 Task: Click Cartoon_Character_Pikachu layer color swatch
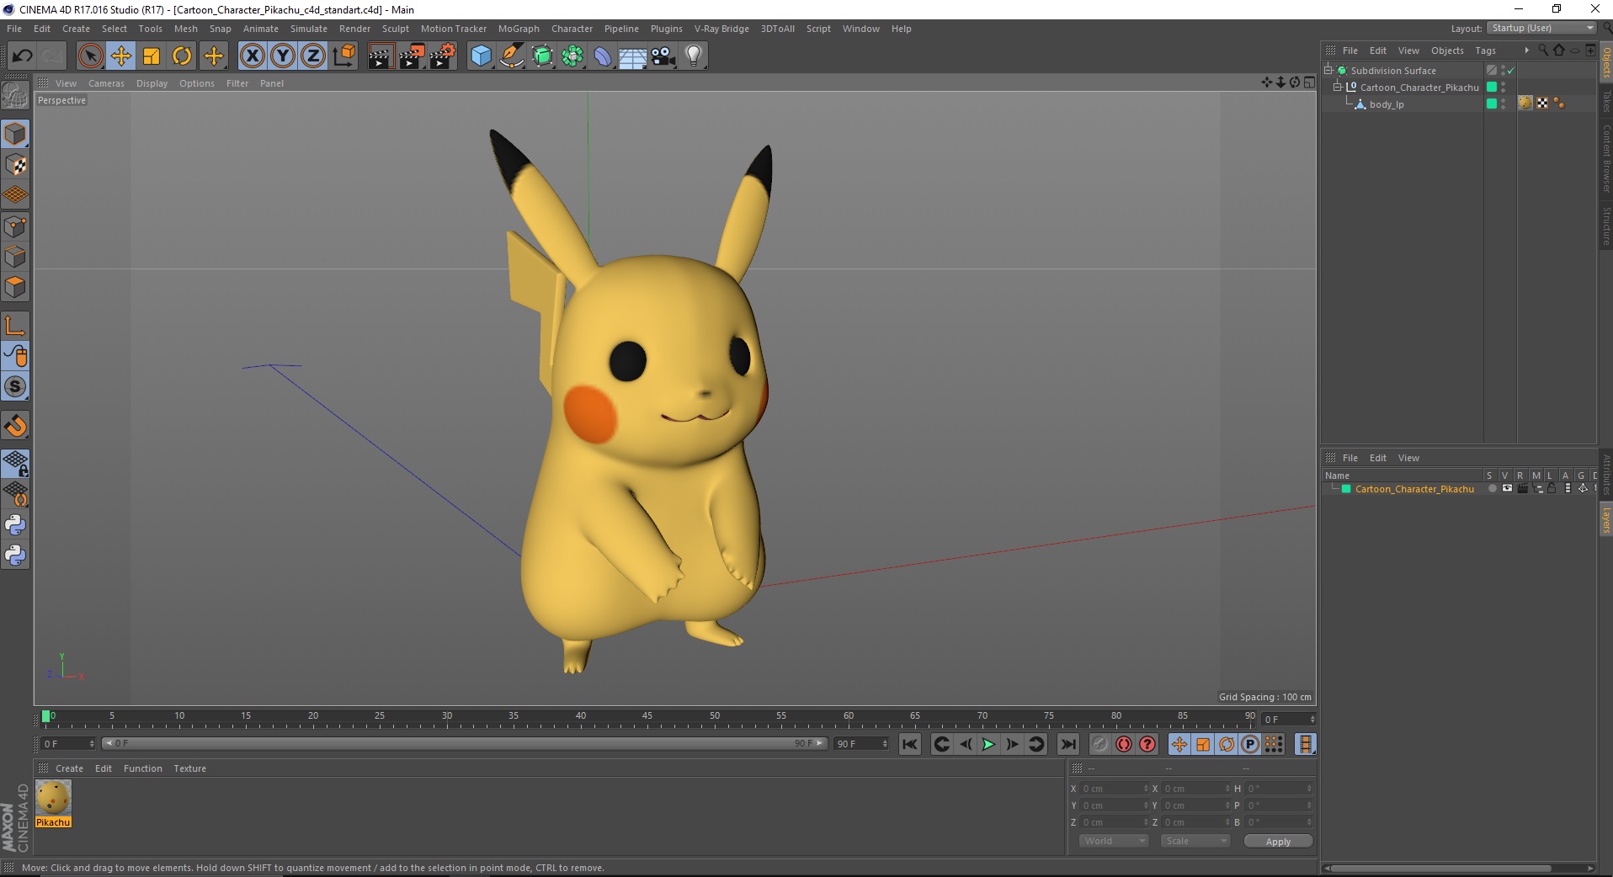(x=1346, y=489)
